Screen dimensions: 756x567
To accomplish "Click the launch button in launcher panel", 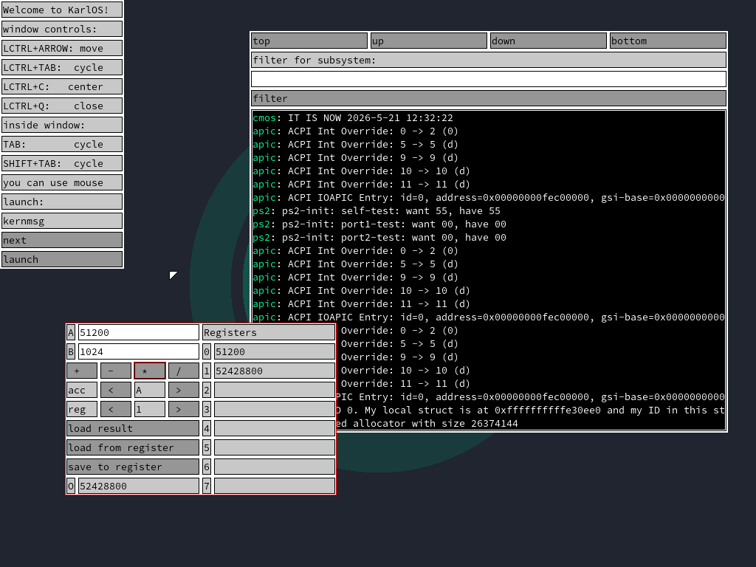I will click(62, 259).
